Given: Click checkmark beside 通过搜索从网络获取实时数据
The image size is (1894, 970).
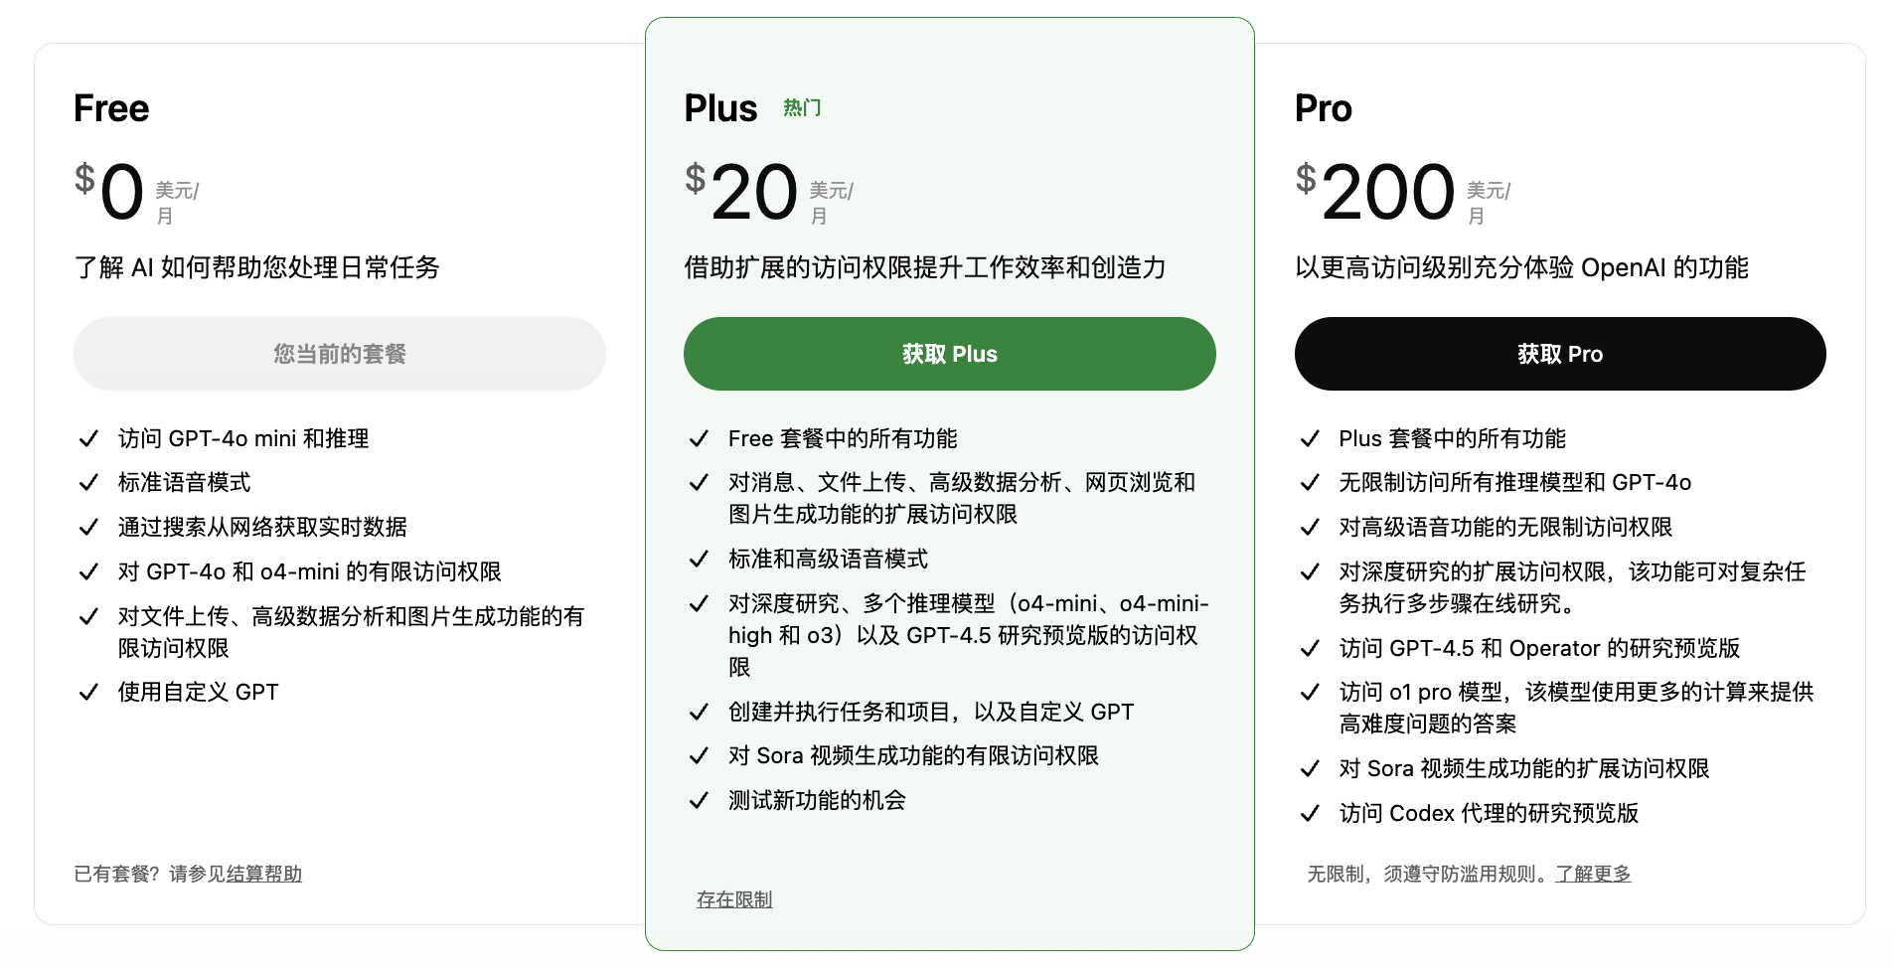Looking at the screenshot, I should click(88, 527).
